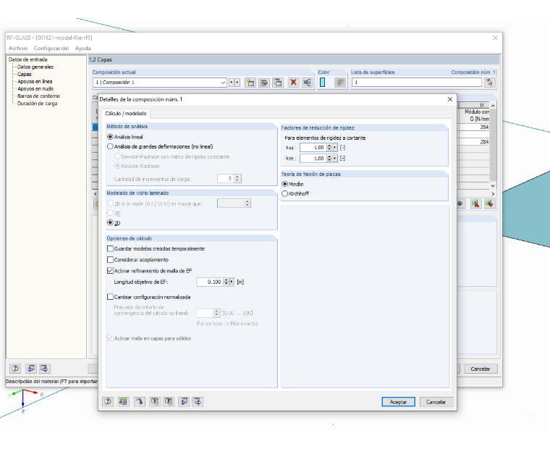
Task: Click the left-arrow import settings icon in dialog
Action: tap(184, 401)
